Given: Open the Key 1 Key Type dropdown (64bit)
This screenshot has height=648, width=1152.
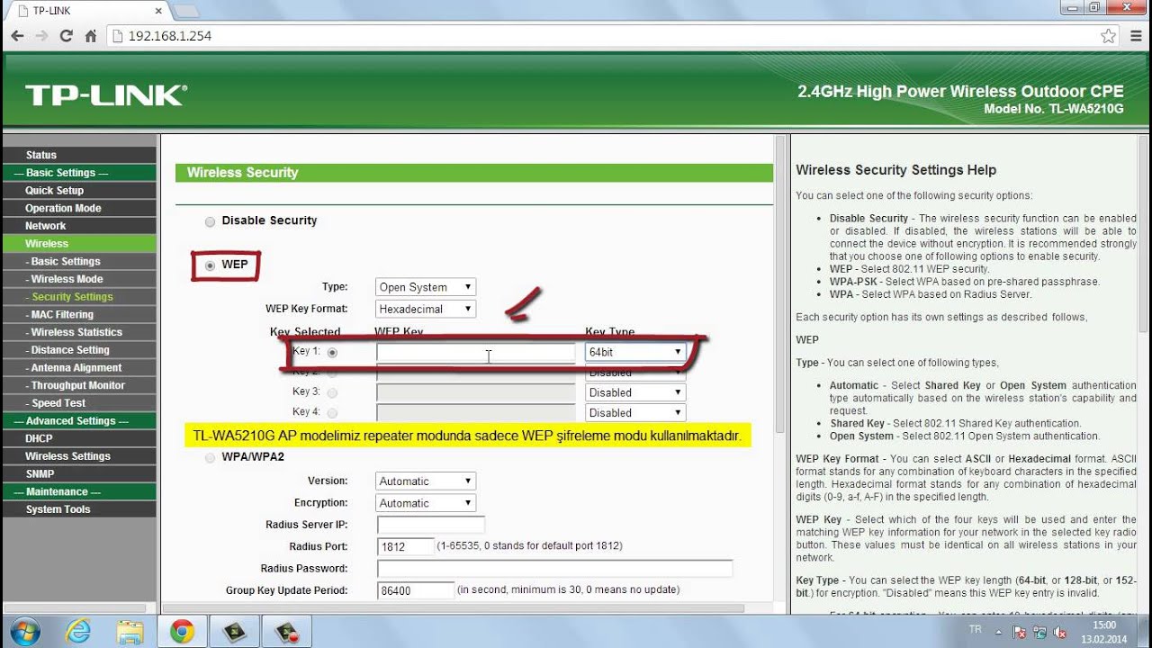Looking at the screenshot, I should coord(635,352).
